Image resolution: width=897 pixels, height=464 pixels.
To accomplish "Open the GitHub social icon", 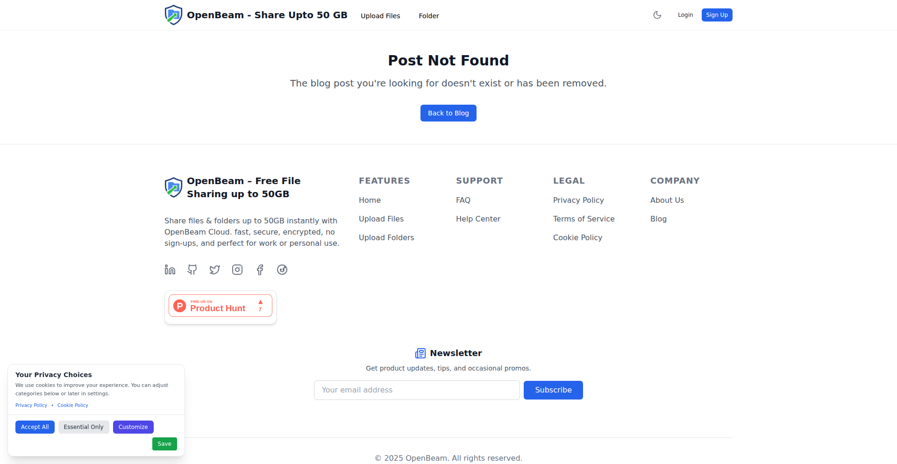I will click(192, 270).
